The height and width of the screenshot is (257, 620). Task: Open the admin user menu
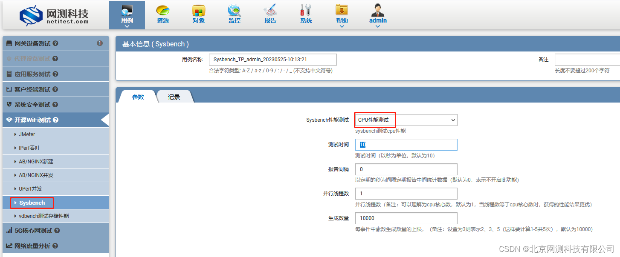[x=378, y=15]
